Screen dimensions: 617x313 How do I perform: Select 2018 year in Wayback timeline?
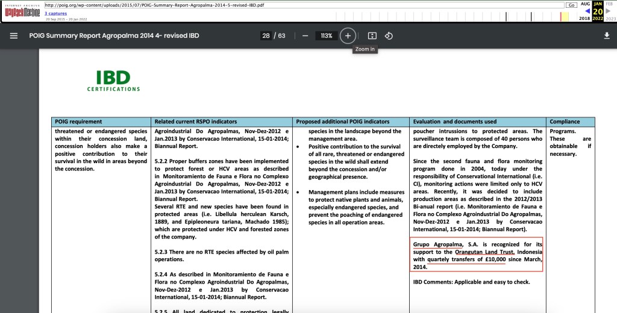[584, 19]
